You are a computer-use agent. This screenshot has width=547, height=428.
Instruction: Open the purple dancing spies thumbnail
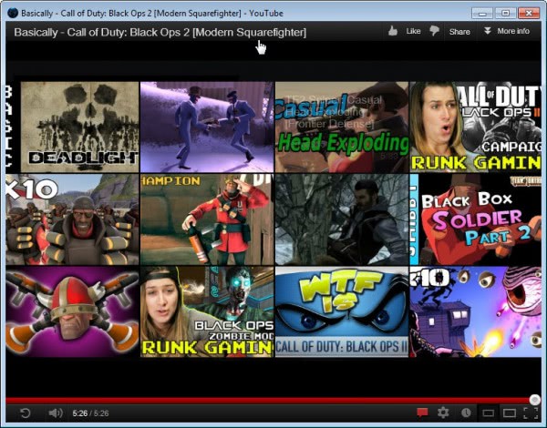click(207, 127)
